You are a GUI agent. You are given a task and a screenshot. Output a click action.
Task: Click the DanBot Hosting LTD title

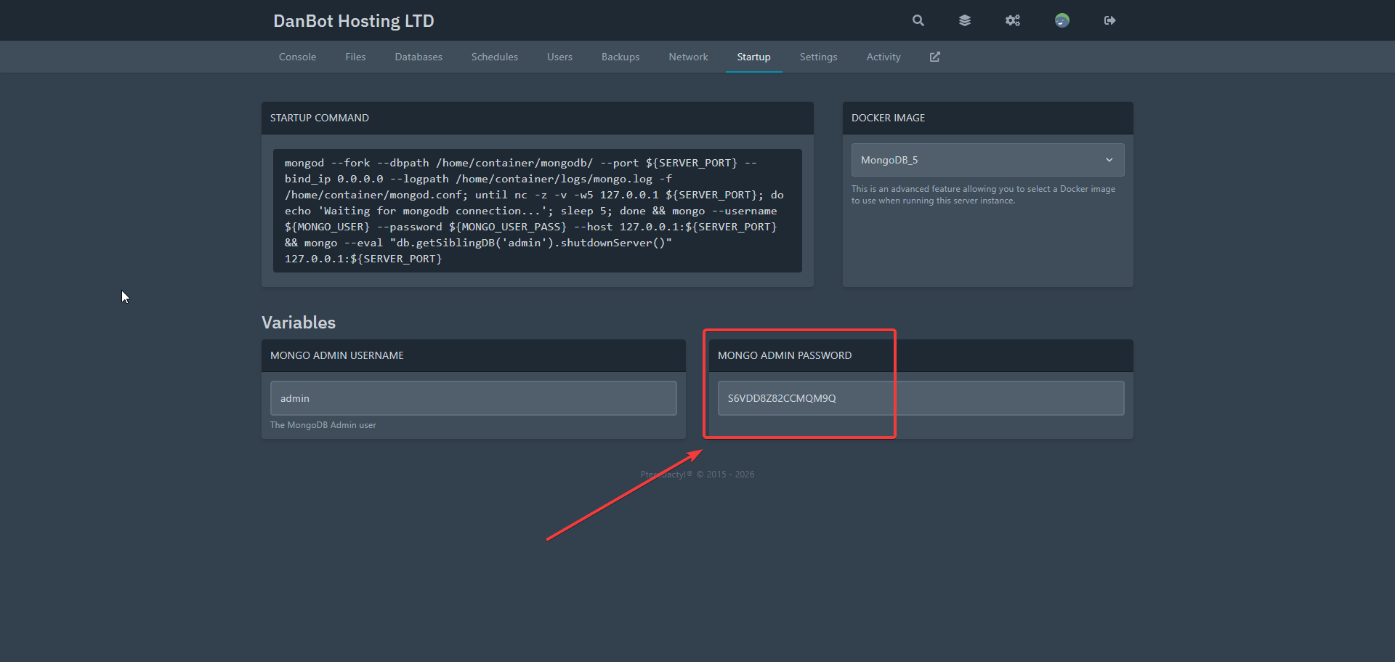coord(354,21)
